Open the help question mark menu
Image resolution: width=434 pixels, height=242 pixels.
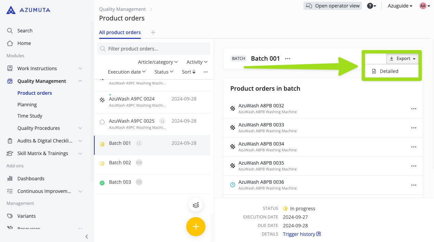coord(371,6)
